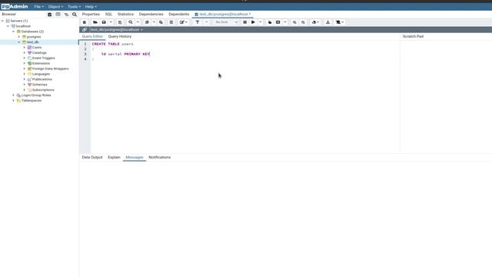Switch to the Explain results tab
The image size is (492, 277).
click(114, 157)
